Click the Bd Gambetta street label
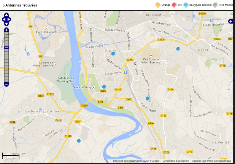Image resolution: width=235 pixels, height=164 pixels. coord(114,64)
